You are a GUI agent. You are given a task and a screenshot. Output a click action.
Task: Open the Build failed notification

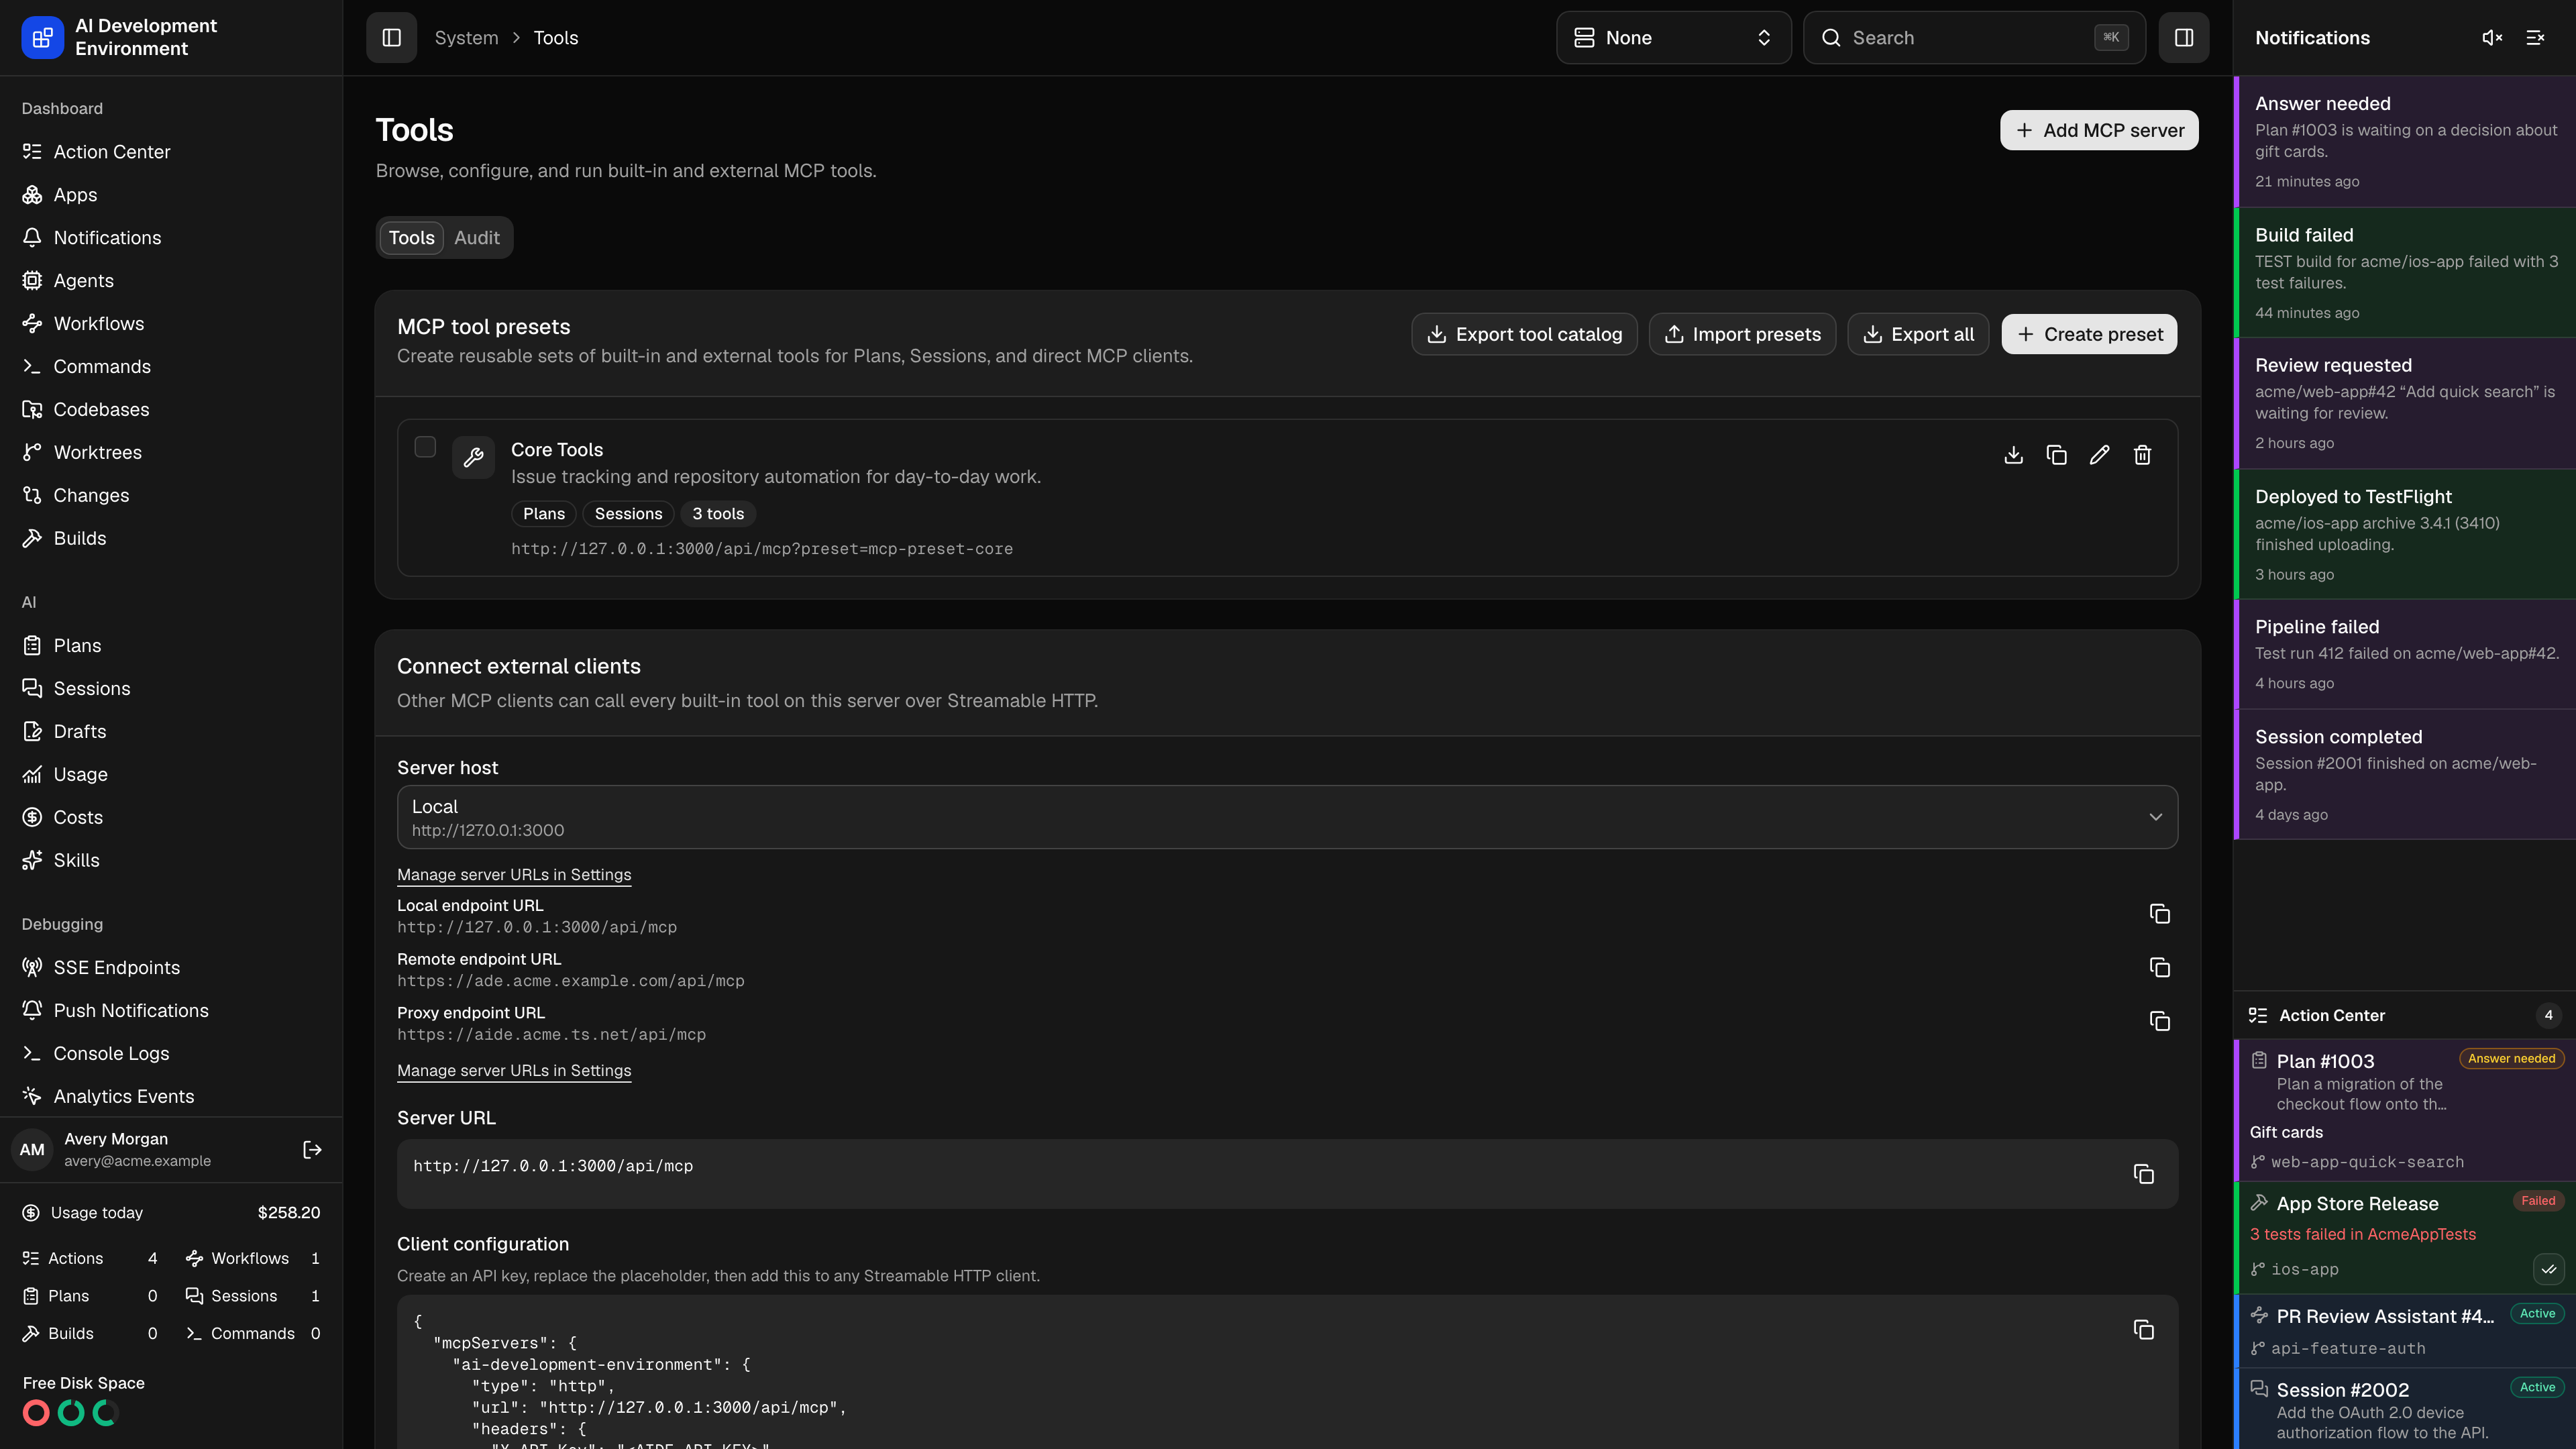click(2404, 273)
